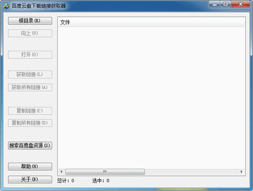
Task: Open the 帮助 (H) help button
Action: [x=30, y=167]
